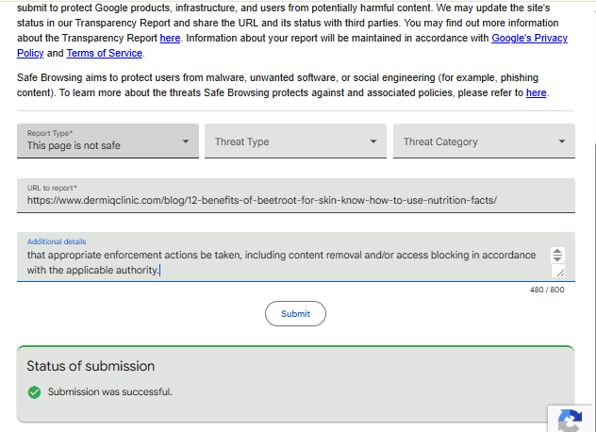The width and height of the screenshot is (596, 432).
Task: Click the URL to report field
Action: [296, 195]
